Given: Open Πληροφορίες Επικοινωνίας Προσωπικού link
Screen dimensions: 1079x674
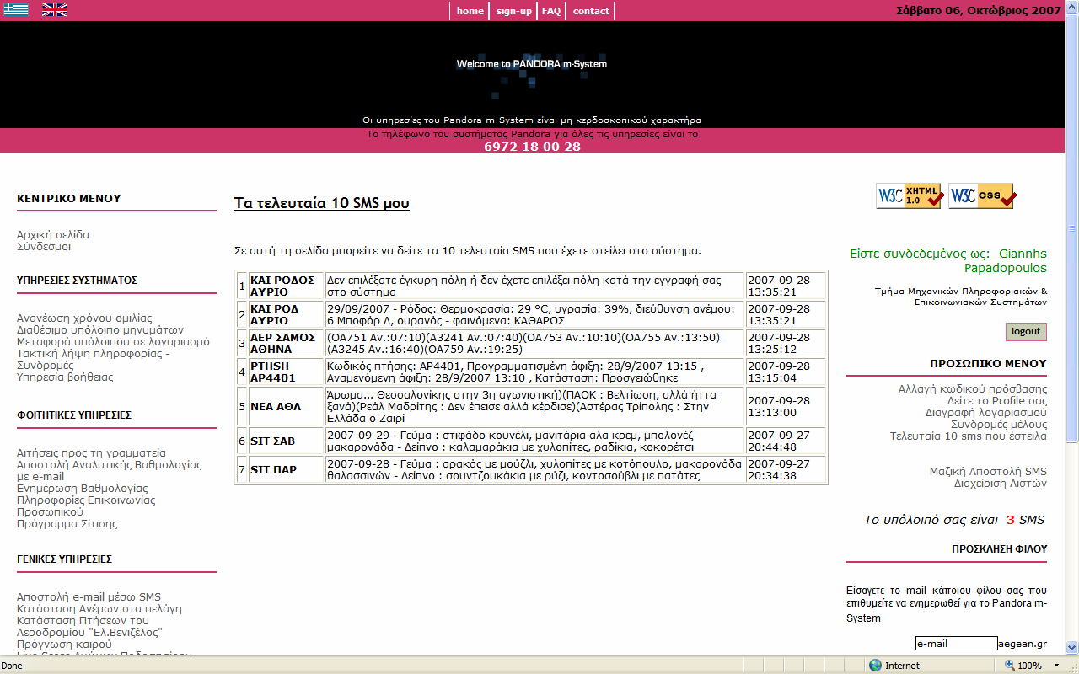Looking at the screenshot, I should (86, 505).
